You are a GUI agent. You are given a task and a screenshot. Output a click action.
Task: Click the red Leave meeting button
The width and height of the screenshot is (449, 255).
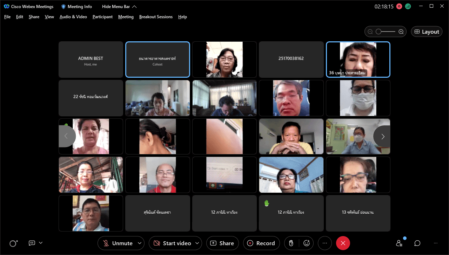(x=343, y=243)
